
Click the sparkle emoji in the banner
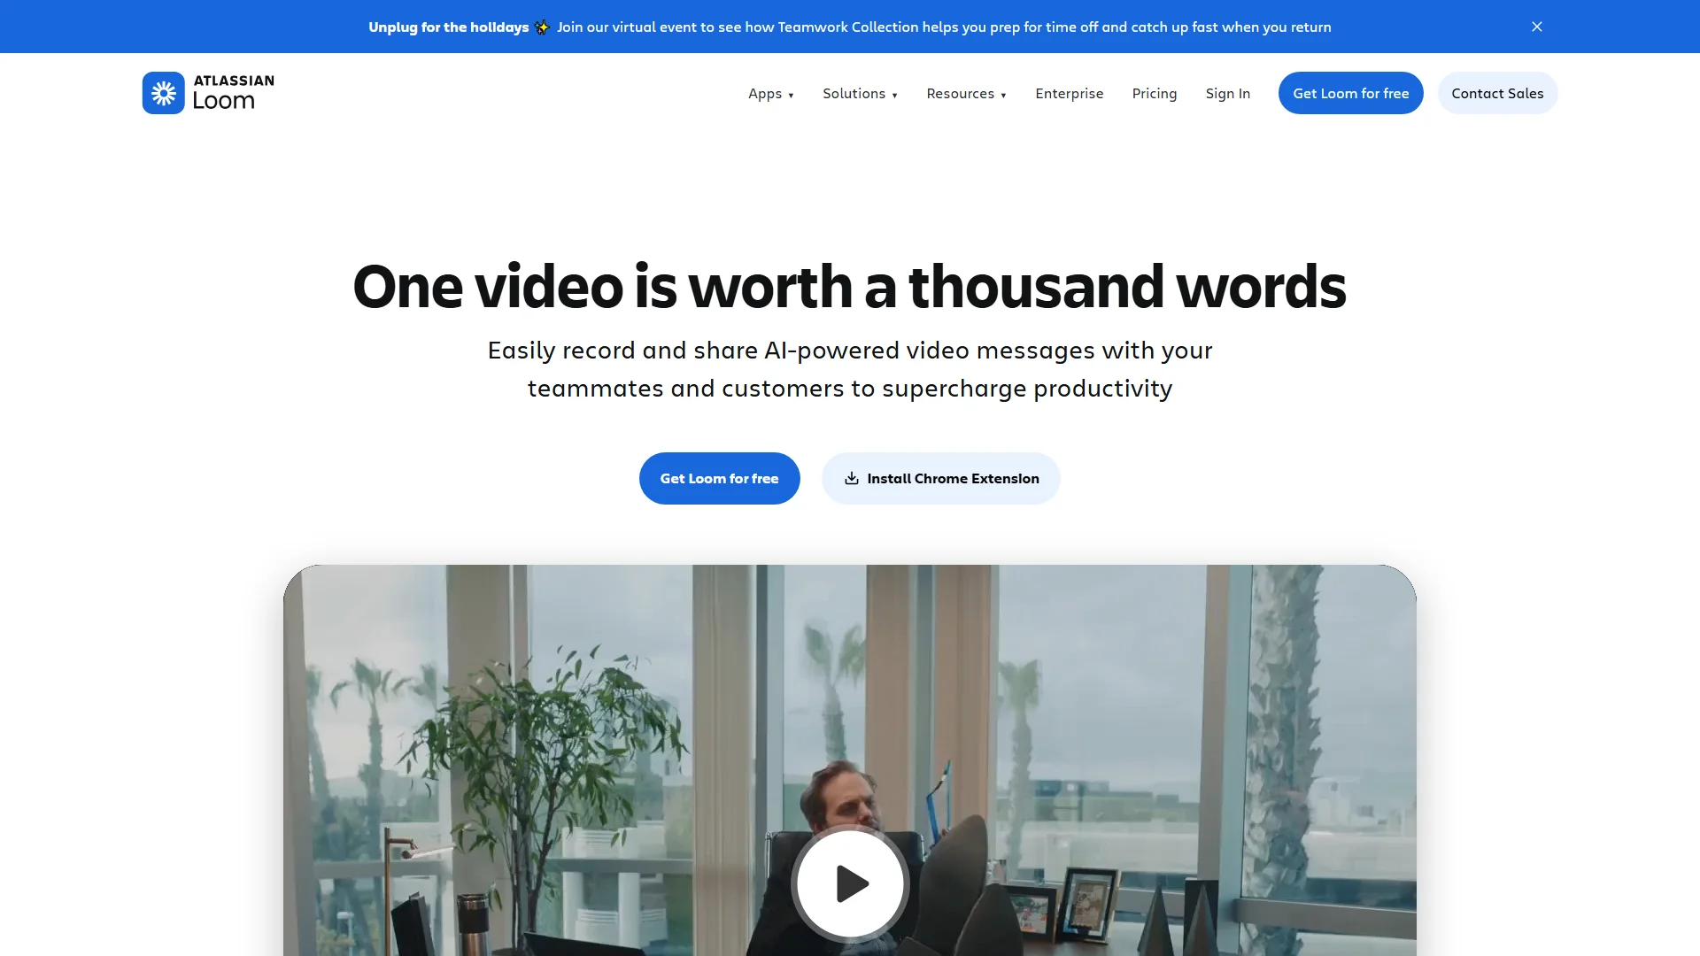[x=542, y=27]
